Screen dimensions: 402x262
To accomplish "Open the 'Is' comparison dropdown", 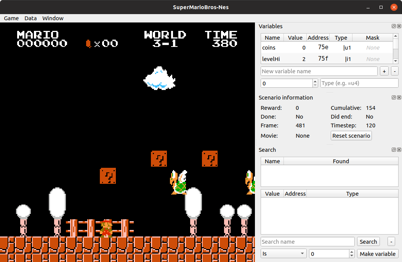I will (x=283, y=254).
